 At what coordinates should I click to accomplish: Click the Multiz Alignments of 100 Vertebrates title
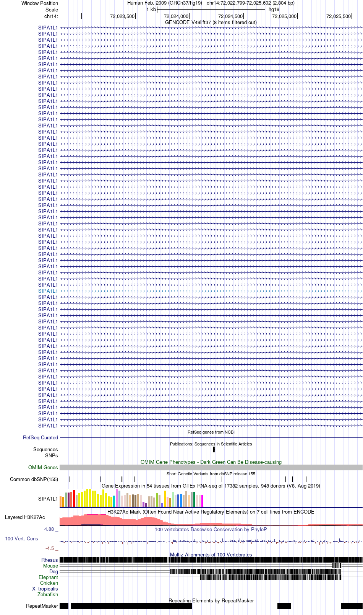click(211, 555)
